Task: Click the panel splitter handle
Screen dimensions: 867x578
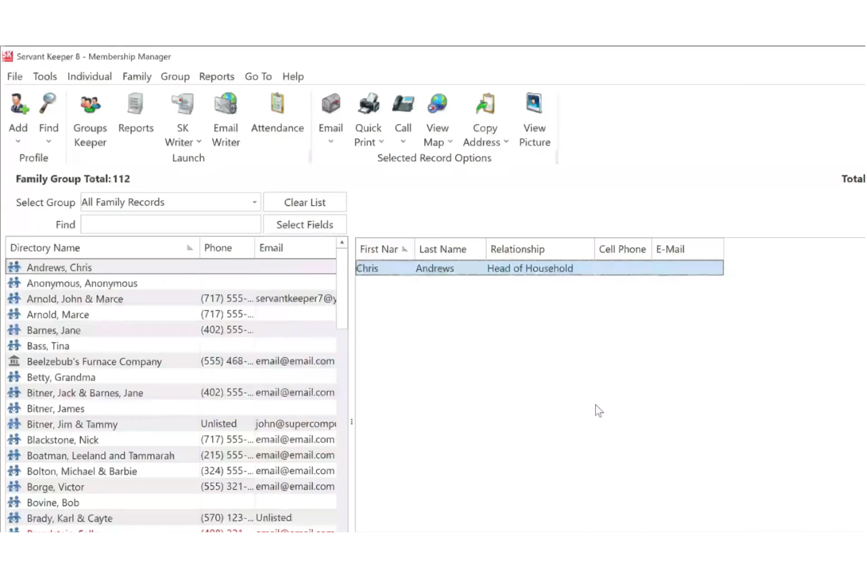Action: pos(351,422)
